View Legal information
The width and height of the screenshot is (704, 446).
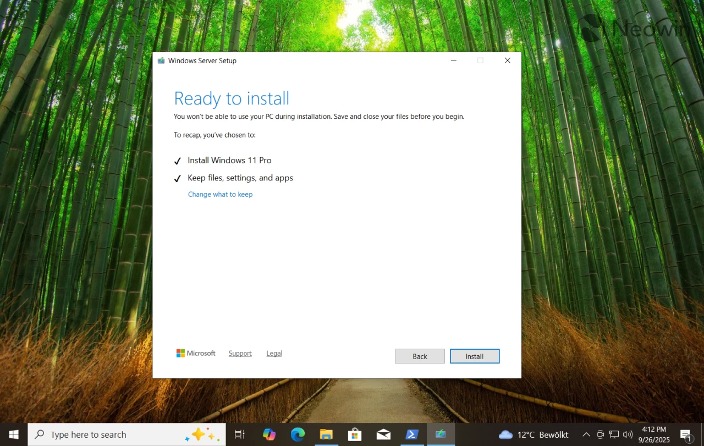(x=273, y=353)
